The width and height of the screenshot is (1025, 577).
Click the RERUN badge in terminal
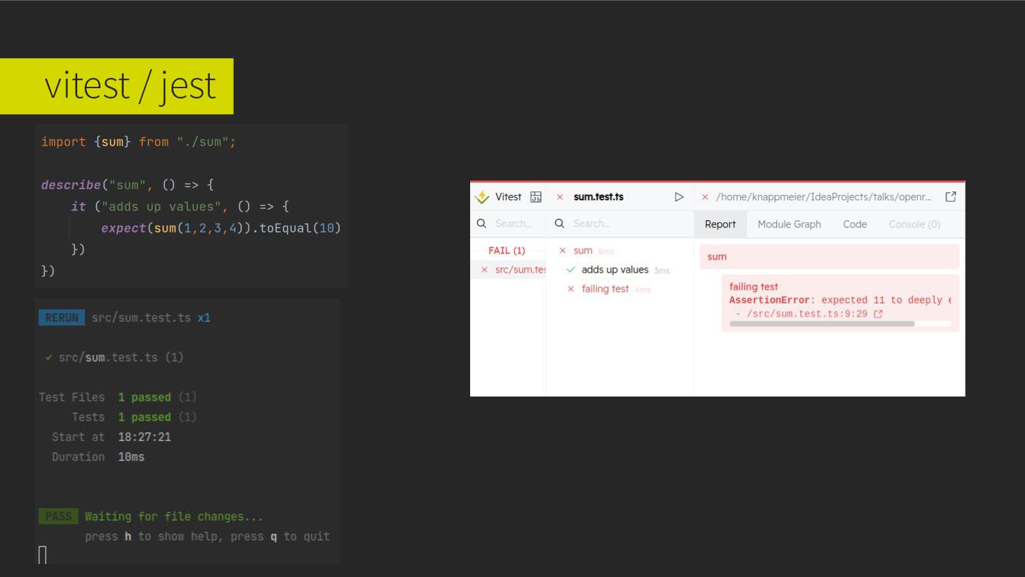coord(61,318)
